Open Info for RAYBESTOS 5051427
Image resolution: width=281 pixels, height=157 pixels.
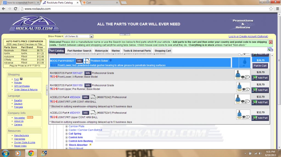(x=88, y=73)
